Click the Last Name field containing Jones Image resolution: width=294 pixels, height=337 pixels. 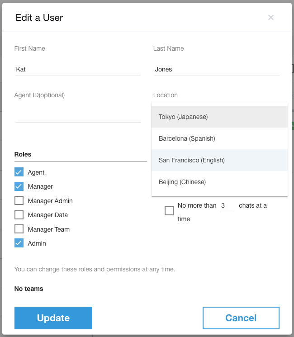pyautogui.click(x=216, y=69)
